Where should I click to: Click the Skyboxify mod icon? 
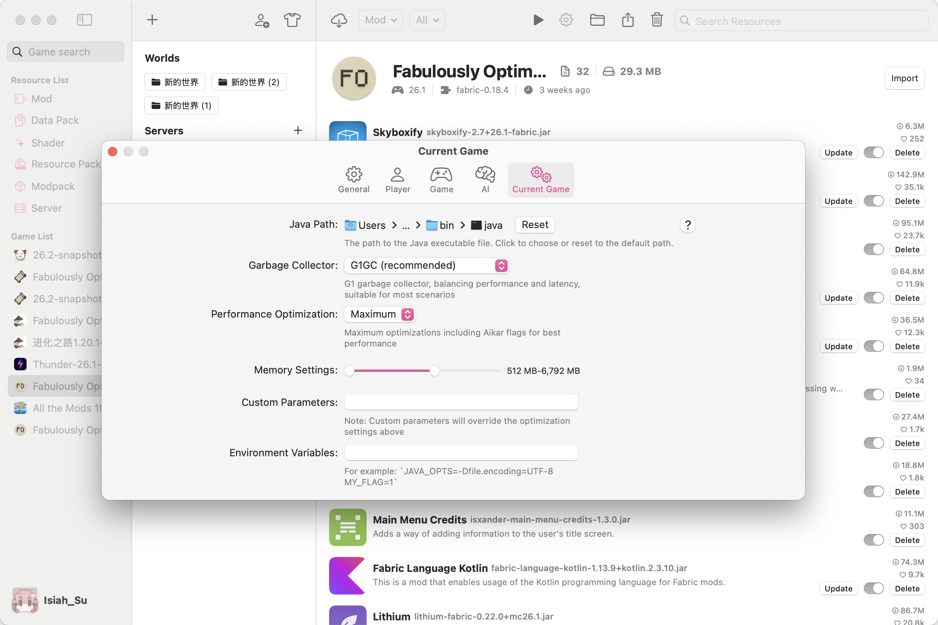348,132
